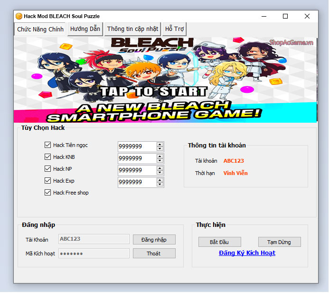The image size is (329, 293).
Task: Uncheck Hack Free shop option
Action: point(47,193)
